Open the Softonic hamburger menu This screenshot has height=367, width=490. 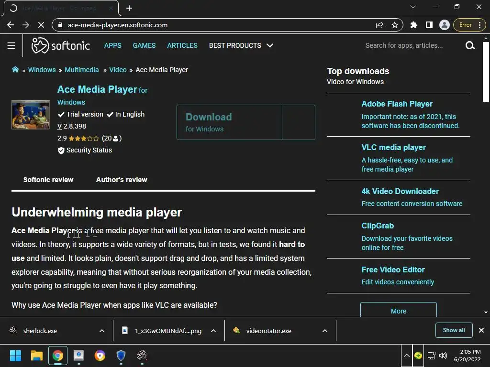[x=11, y=45]
